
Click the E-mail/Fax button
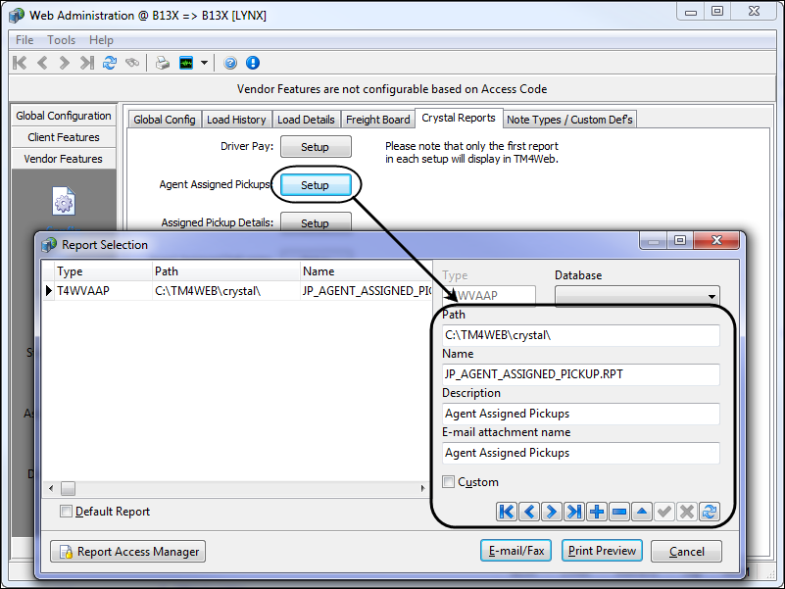coord(515,551)
